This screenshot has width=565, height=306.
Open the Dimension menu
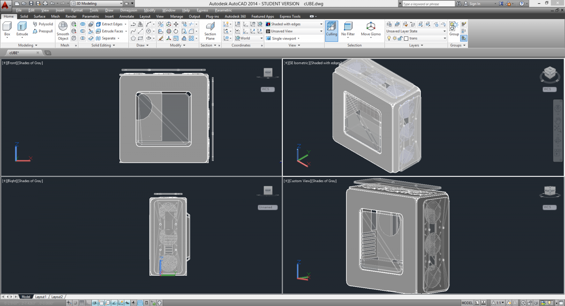point(129,10)
